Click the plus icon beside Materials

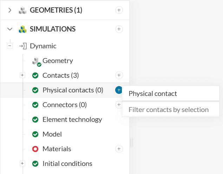click(119, 149)
